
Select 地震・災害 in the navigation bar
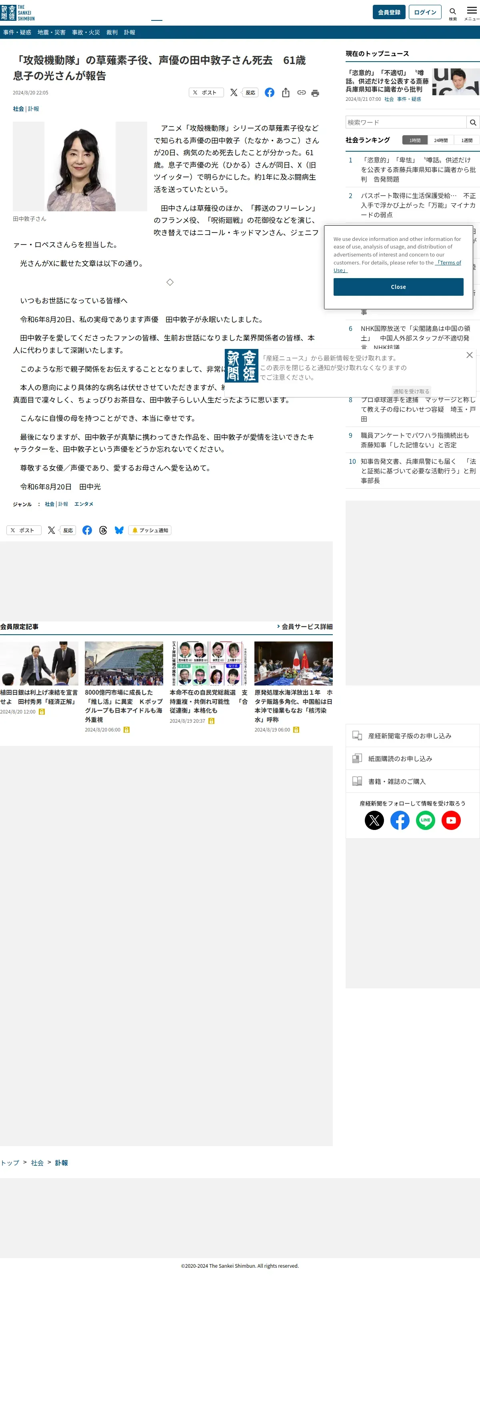click(x=51, y=32)
